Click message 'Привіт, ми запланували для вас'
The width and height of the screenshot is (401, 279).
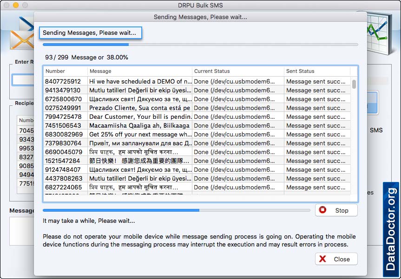click(140, 143)
